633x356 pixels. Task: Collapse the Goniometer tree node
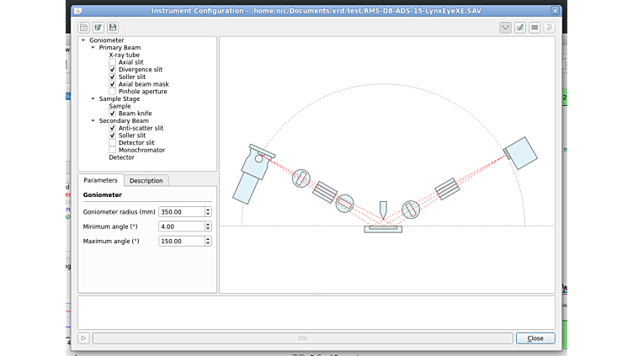[x=83, y=40]
